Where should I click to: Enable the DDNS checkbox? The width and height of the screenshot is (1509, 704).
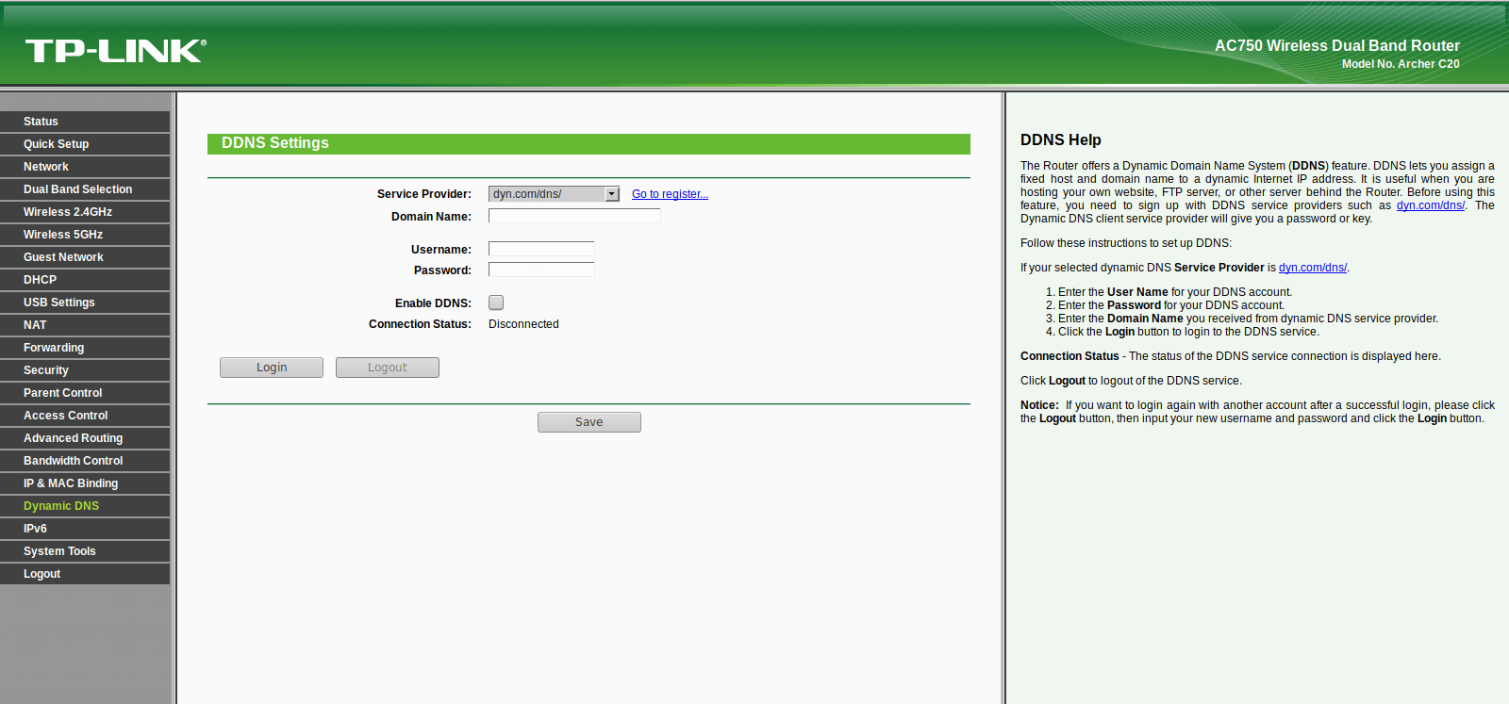[496, 303]
